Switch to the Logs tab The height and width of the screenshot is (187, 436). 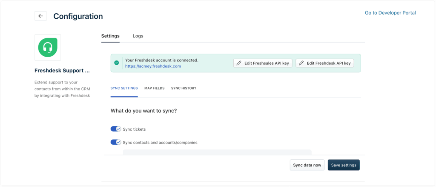tap(138, 36)
